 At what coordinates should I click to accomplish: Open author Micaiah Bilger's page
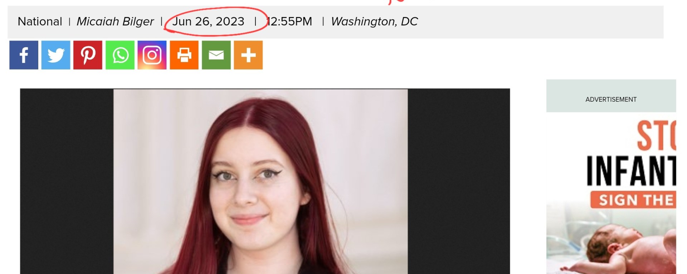115,22
